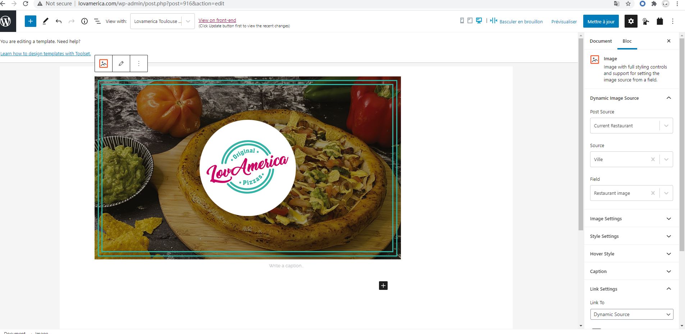The image size is (685, 334).
Task: Toggle the editor settings gear
Action: click(631, 21)
